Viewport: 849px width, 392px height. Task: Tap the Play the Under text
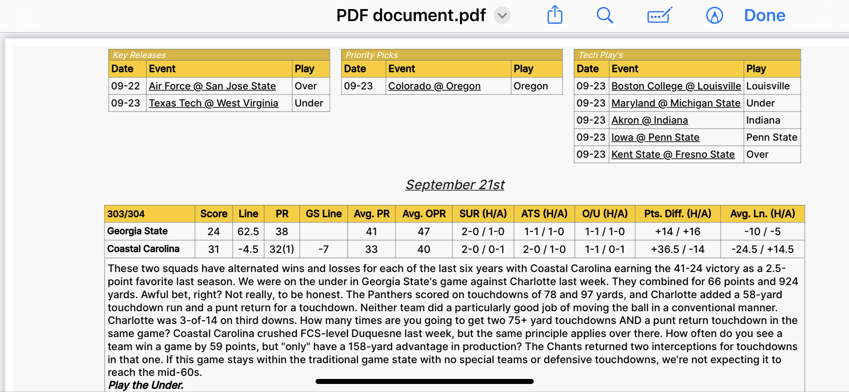click(x=146, y=385)
